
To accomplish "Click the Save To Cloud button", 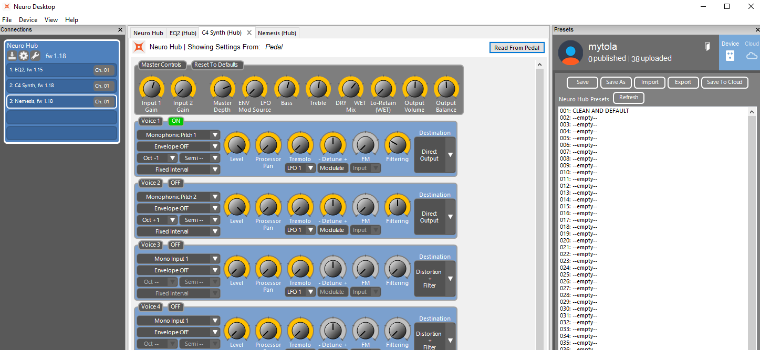I will click(724, 82).
